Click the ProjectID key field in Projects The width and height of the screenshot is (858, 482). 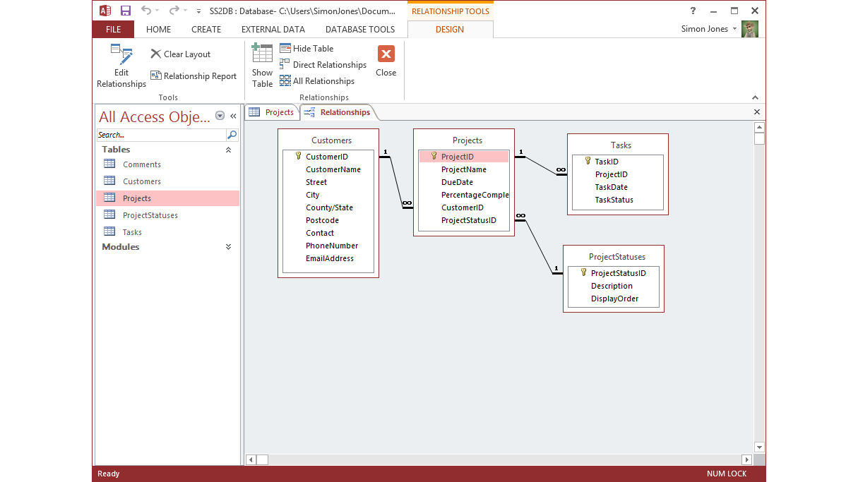(x=463, y=157)
